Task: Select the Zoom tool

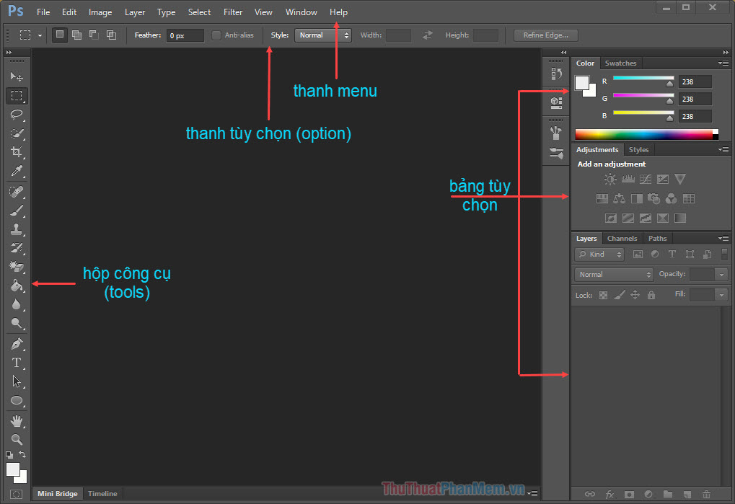Action: pos(16,440)
